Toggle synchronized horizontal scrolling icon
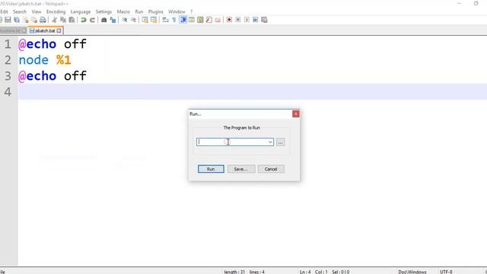Viewport: 487px width, 274px height. (x=154, y=20)
